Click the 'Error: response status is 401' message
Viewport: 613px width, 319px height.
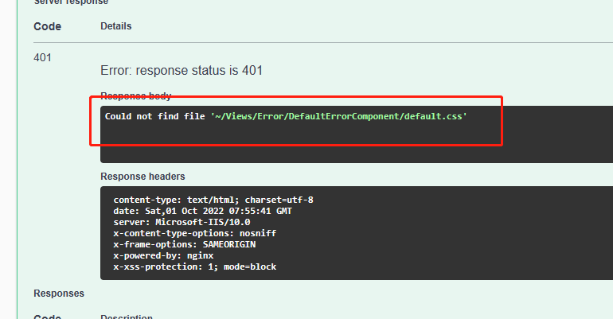tap(182, 70)
